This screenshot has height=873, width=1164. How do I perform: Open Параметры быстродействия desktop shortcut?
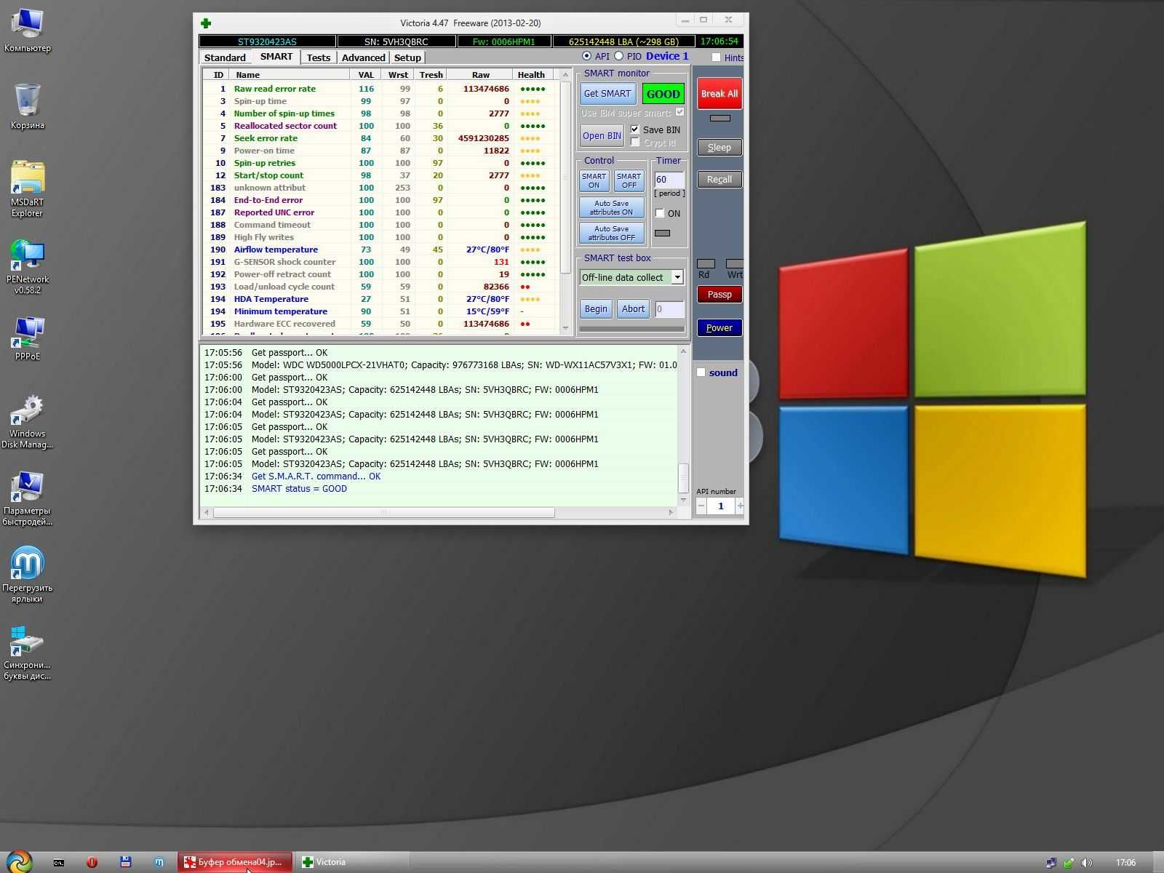pyautogui.click(x=27, y=498)
